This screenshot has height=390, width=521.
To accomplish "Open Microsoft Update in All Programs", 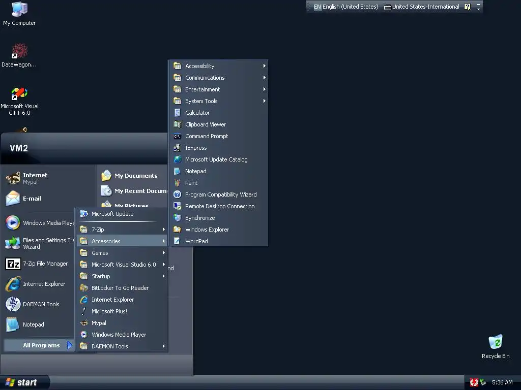I will click(122, 214).
